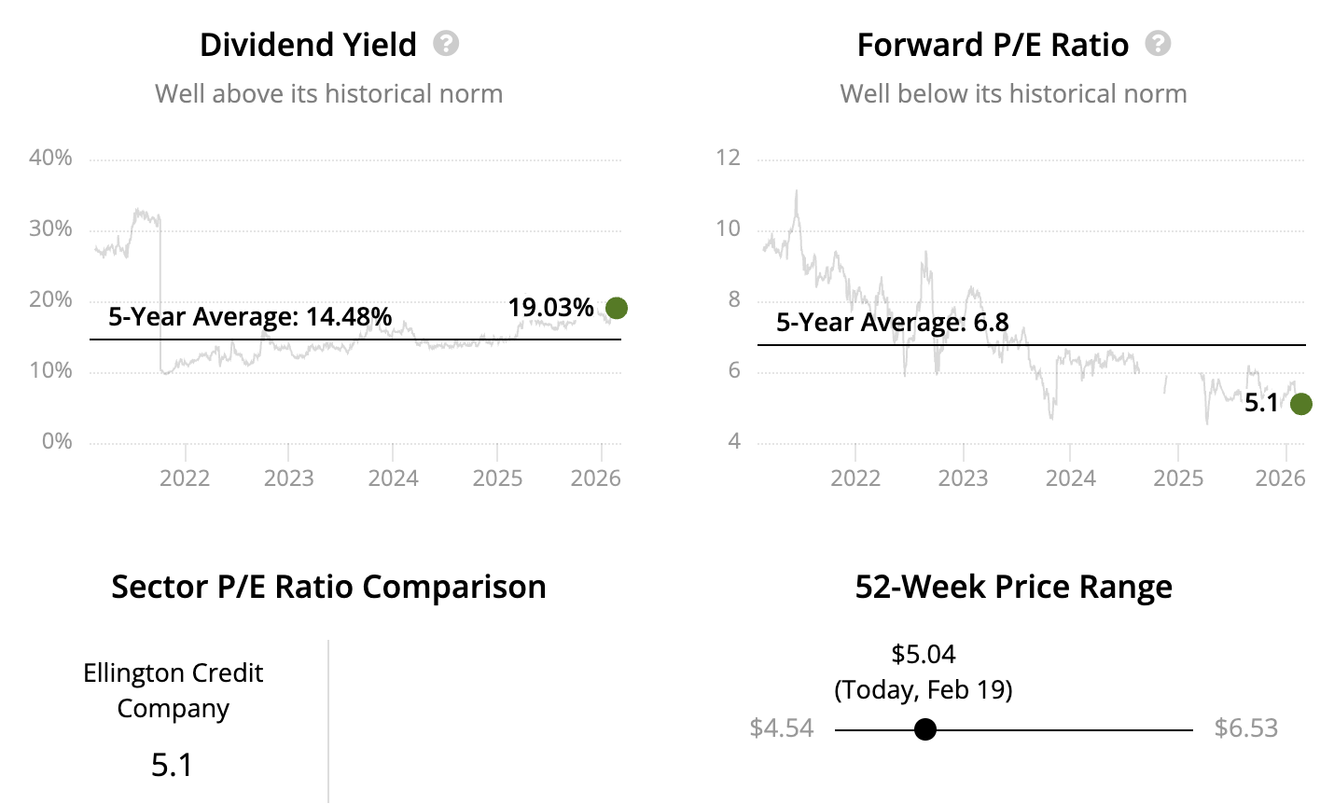This screenshot has width=1334, height=804.
Task: Click the 12 axis label on P/E chart
Action: pos(728,158)
